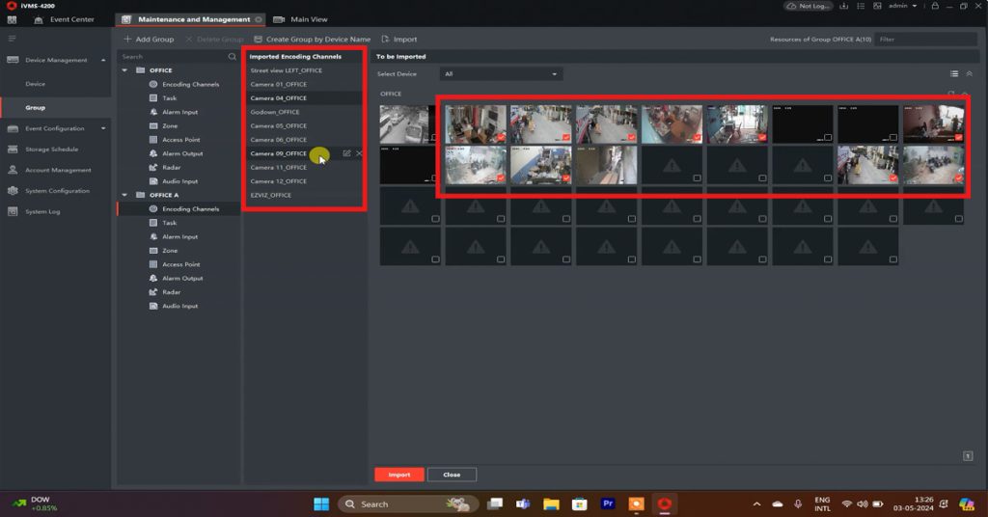Switch to the Main View tab
This screenshot has width=988, height=517.
(x=301, y=19)
